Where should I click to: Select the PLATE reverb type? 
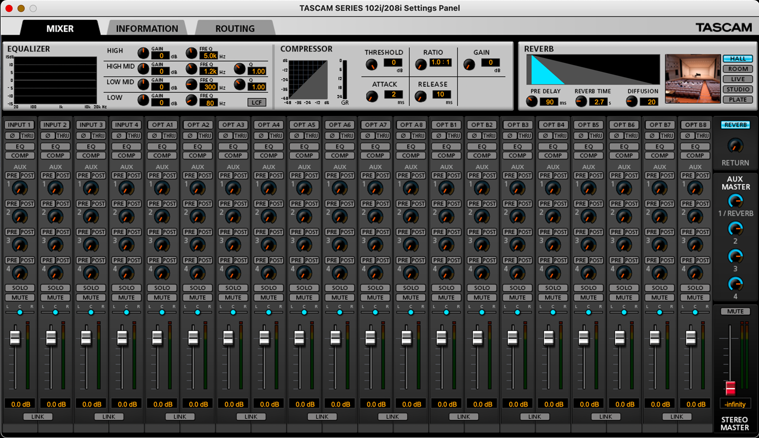(x=738, y=99)
